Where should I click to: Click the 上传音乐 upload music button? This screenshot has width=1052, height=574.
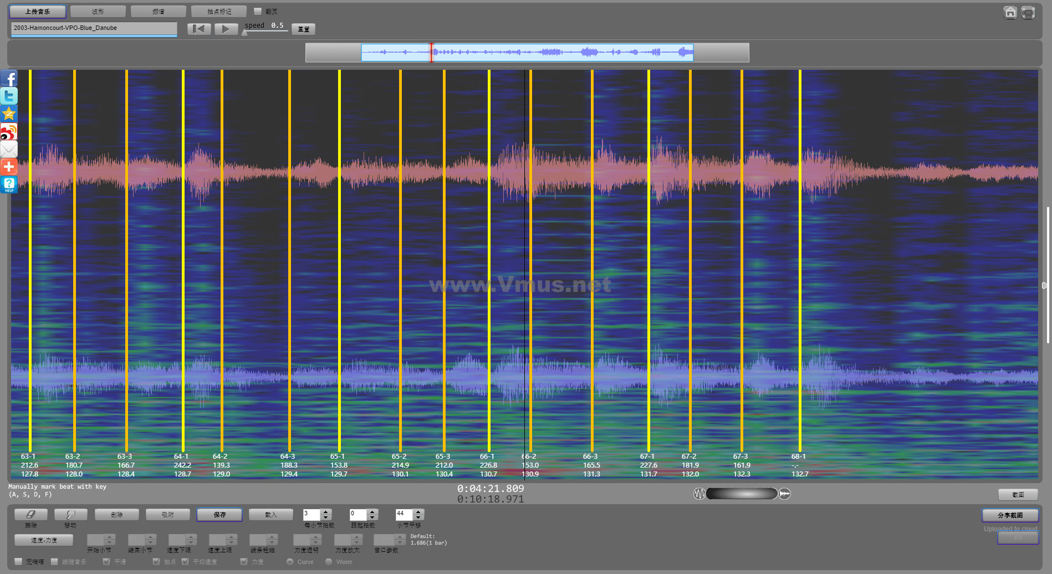(38, 12)
